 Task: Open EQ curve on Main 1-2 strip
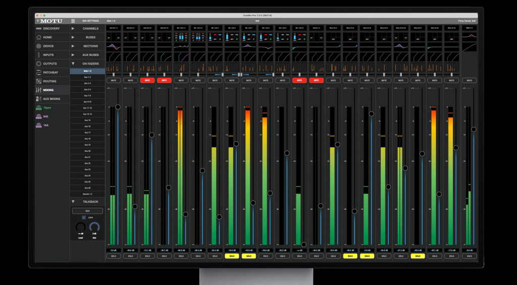point(469,37)
